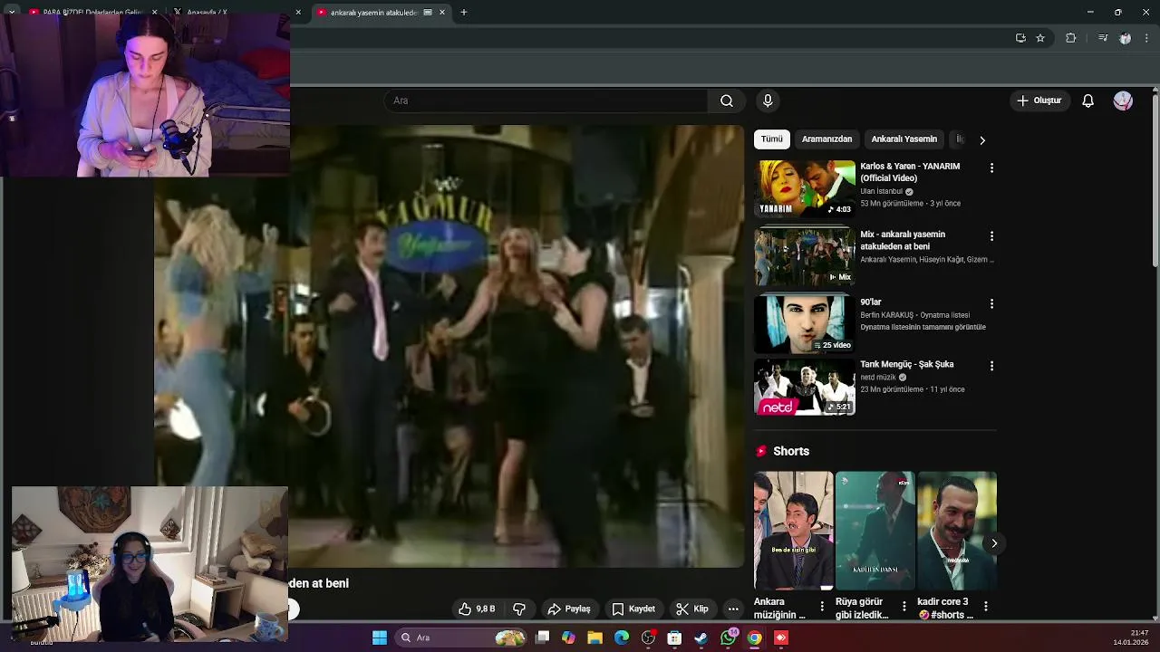Like the video with thumbs-up 9,8 B
Image resolution: width=1160 pixels, height=652 pixels.
(x=477, y=609)
